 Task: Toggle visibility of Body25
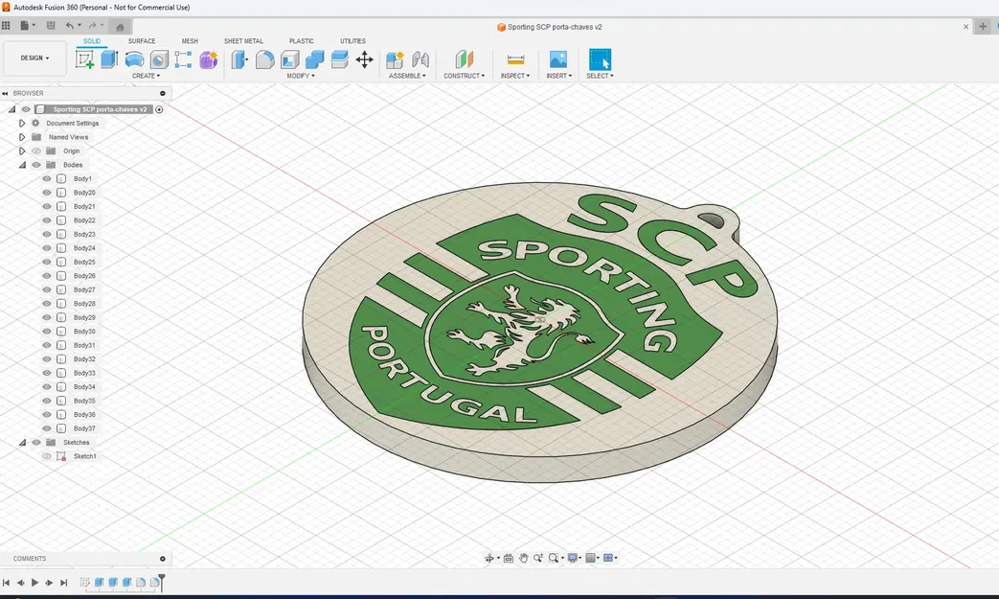(46, 262)
